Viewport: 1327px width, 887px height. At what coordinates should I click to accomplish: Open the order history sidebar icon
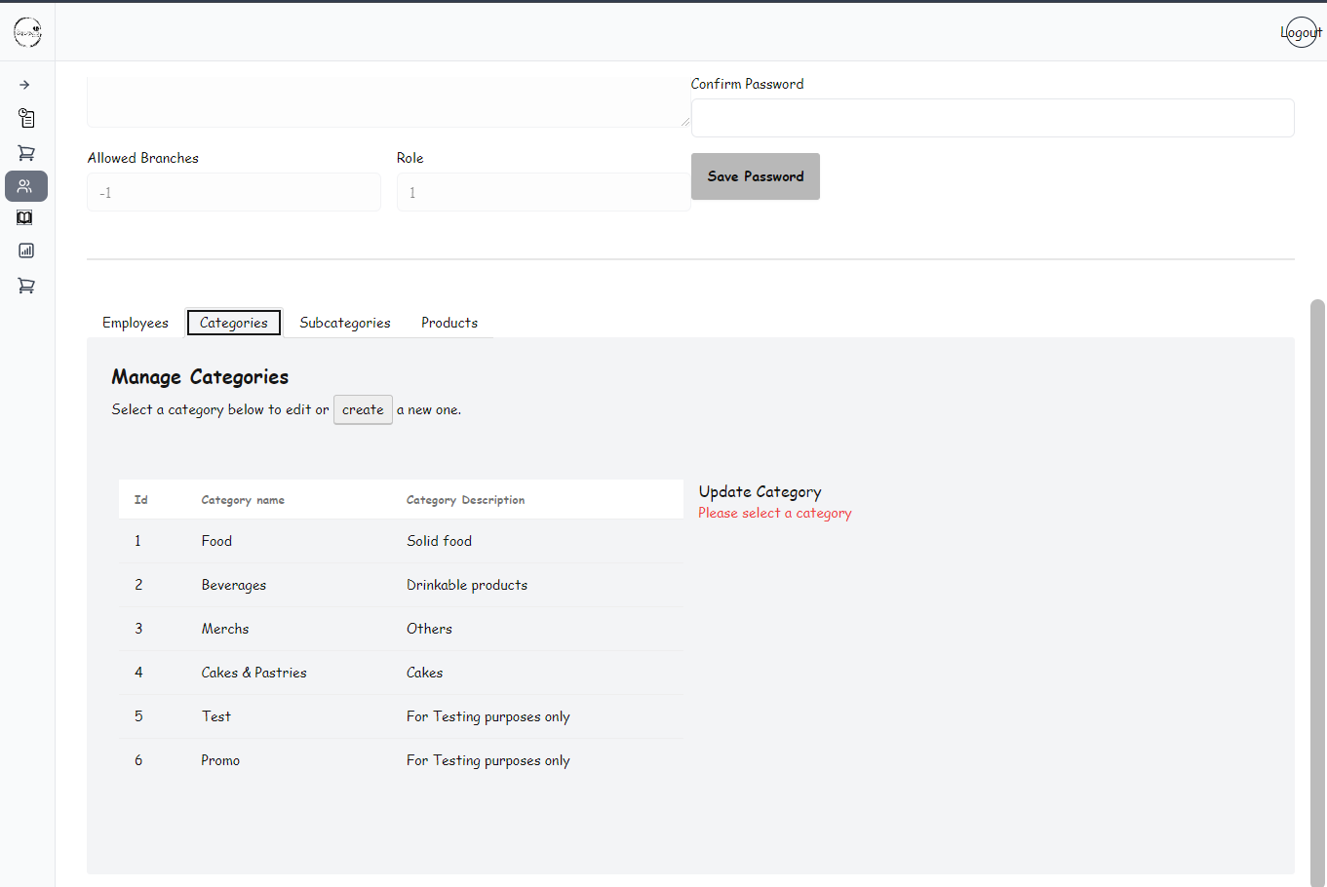point(25,118)
